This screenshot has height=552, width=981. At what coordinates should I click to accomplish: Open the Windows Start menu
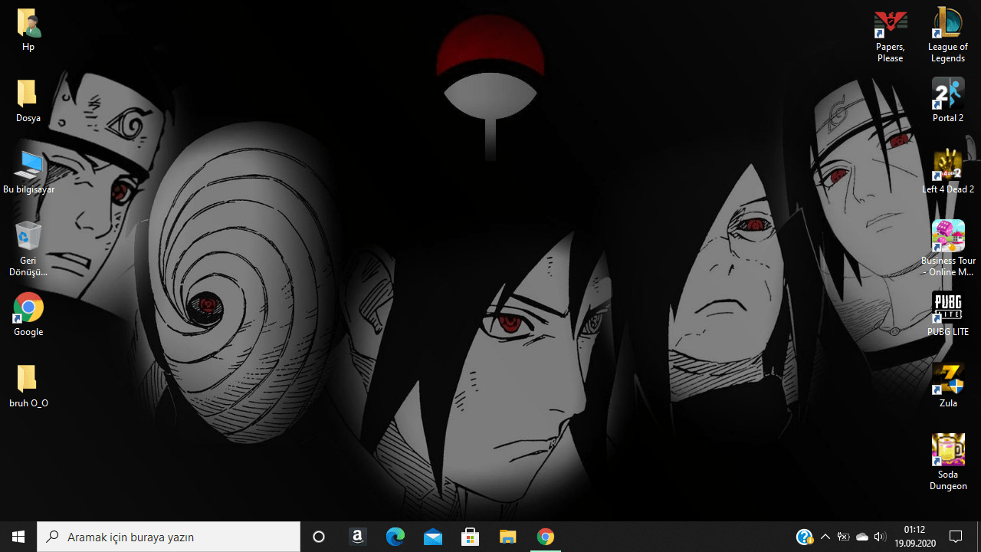click(x=18, y=537)
